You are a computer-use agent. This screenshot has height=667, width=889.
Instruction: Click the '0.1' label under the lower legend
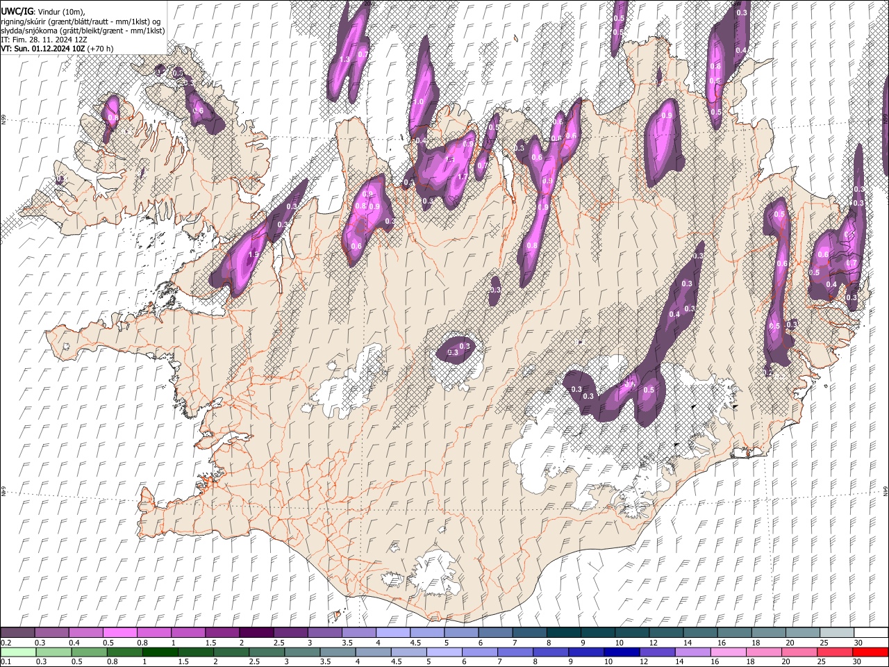[6, 661]
